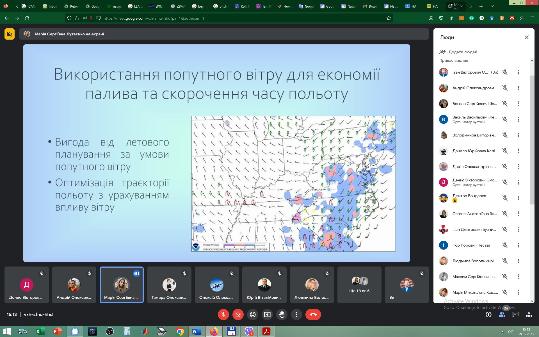
Task: Click the stop-presentation-view icon at top left
Action: (x=10, y=34)
